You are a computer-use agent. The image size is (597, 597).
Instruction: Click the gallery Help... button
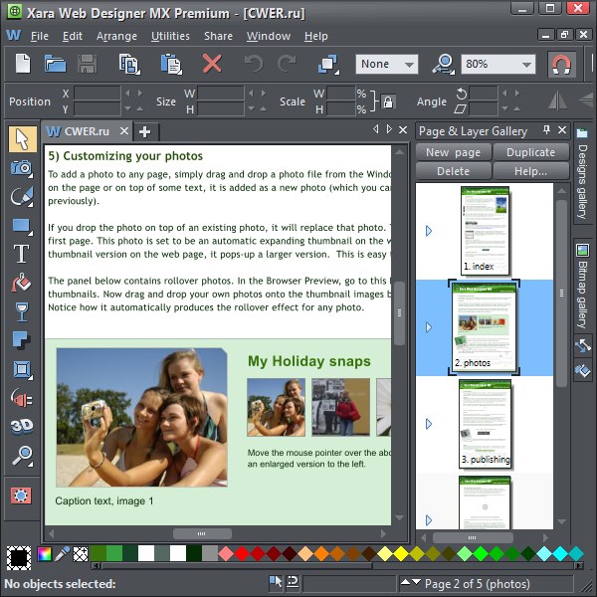click(530, 171)
